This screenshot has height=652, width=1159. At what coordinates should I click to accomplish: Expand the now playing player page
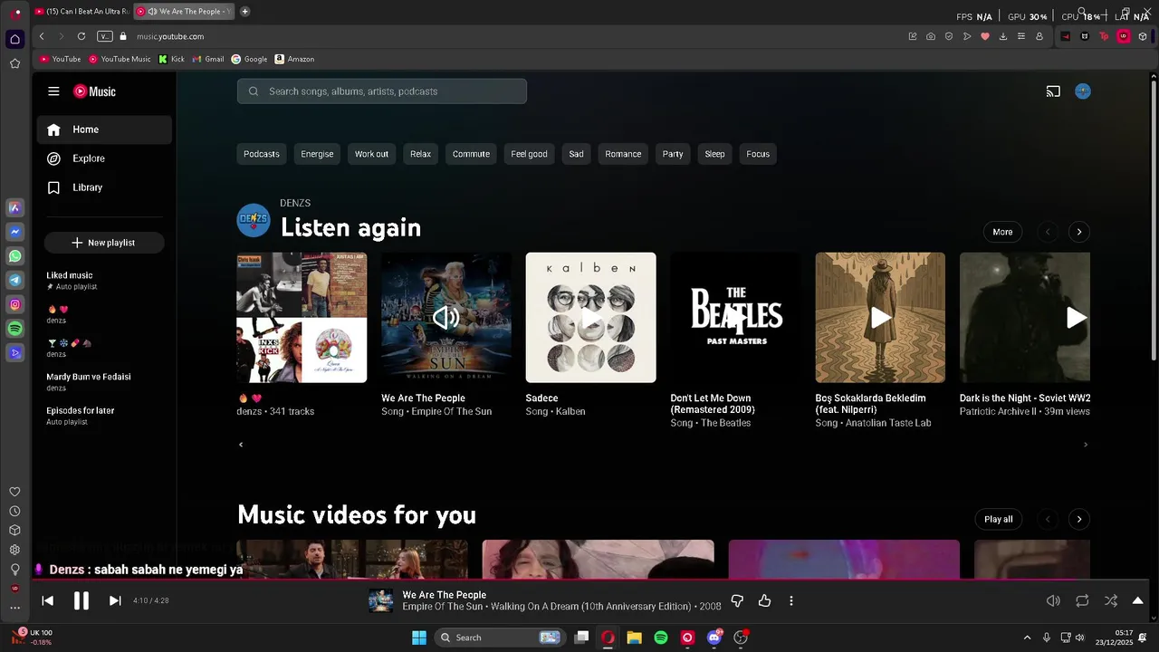click(x=1138, y=600)
